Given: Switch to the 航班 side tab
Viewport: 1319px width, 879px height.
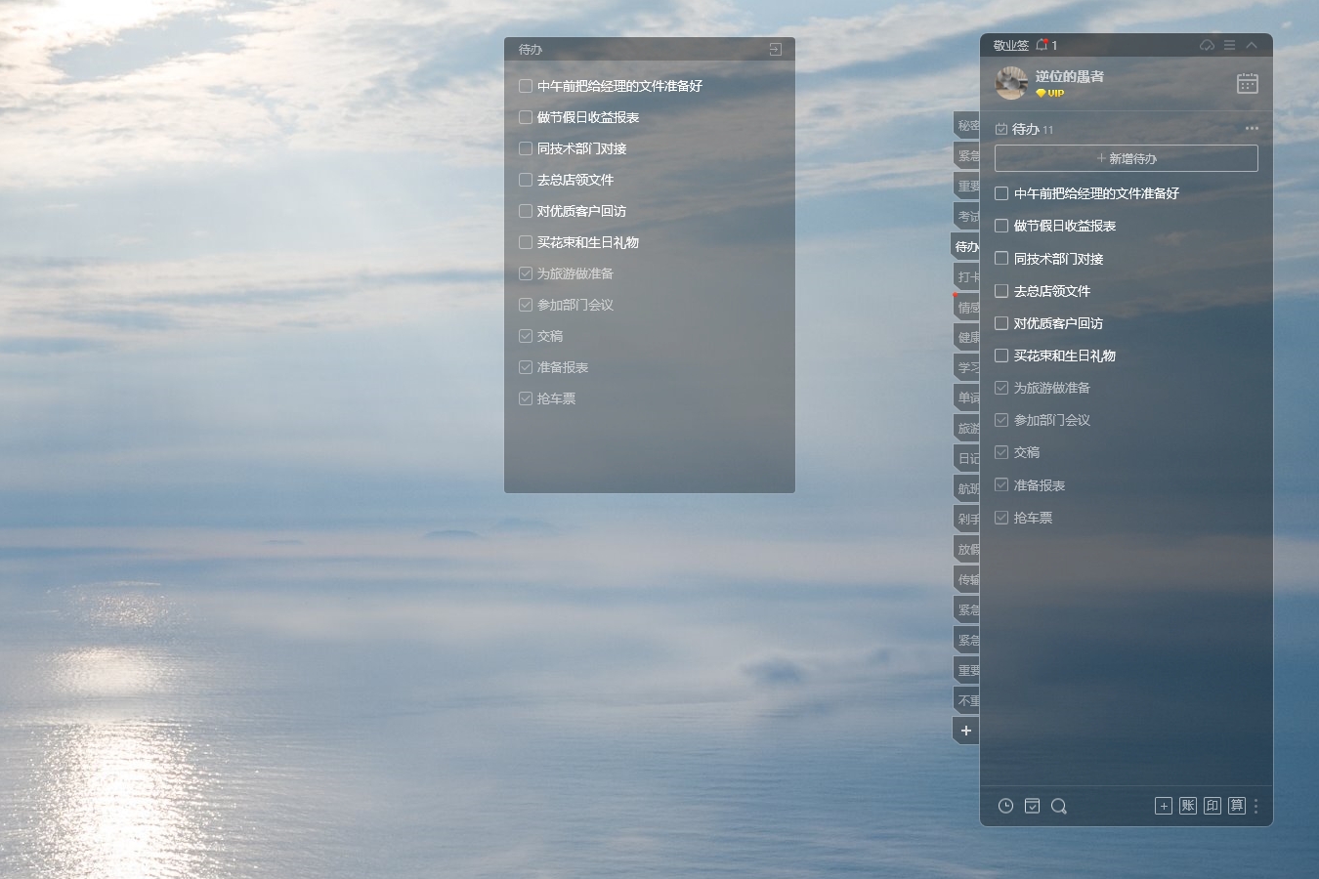Looking at the screenshot, I should pos(967,488).
